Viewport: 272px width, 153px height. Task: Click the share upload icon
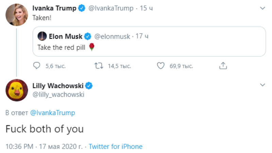click(x=223, y=66)
